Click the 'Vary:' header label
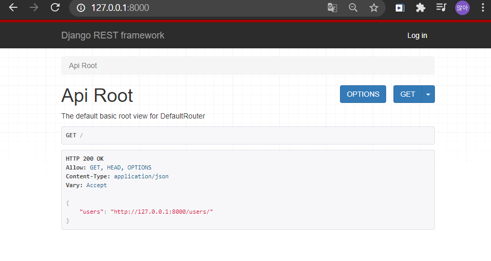Viewport: 491px width, 261px height. click(74, 185)
